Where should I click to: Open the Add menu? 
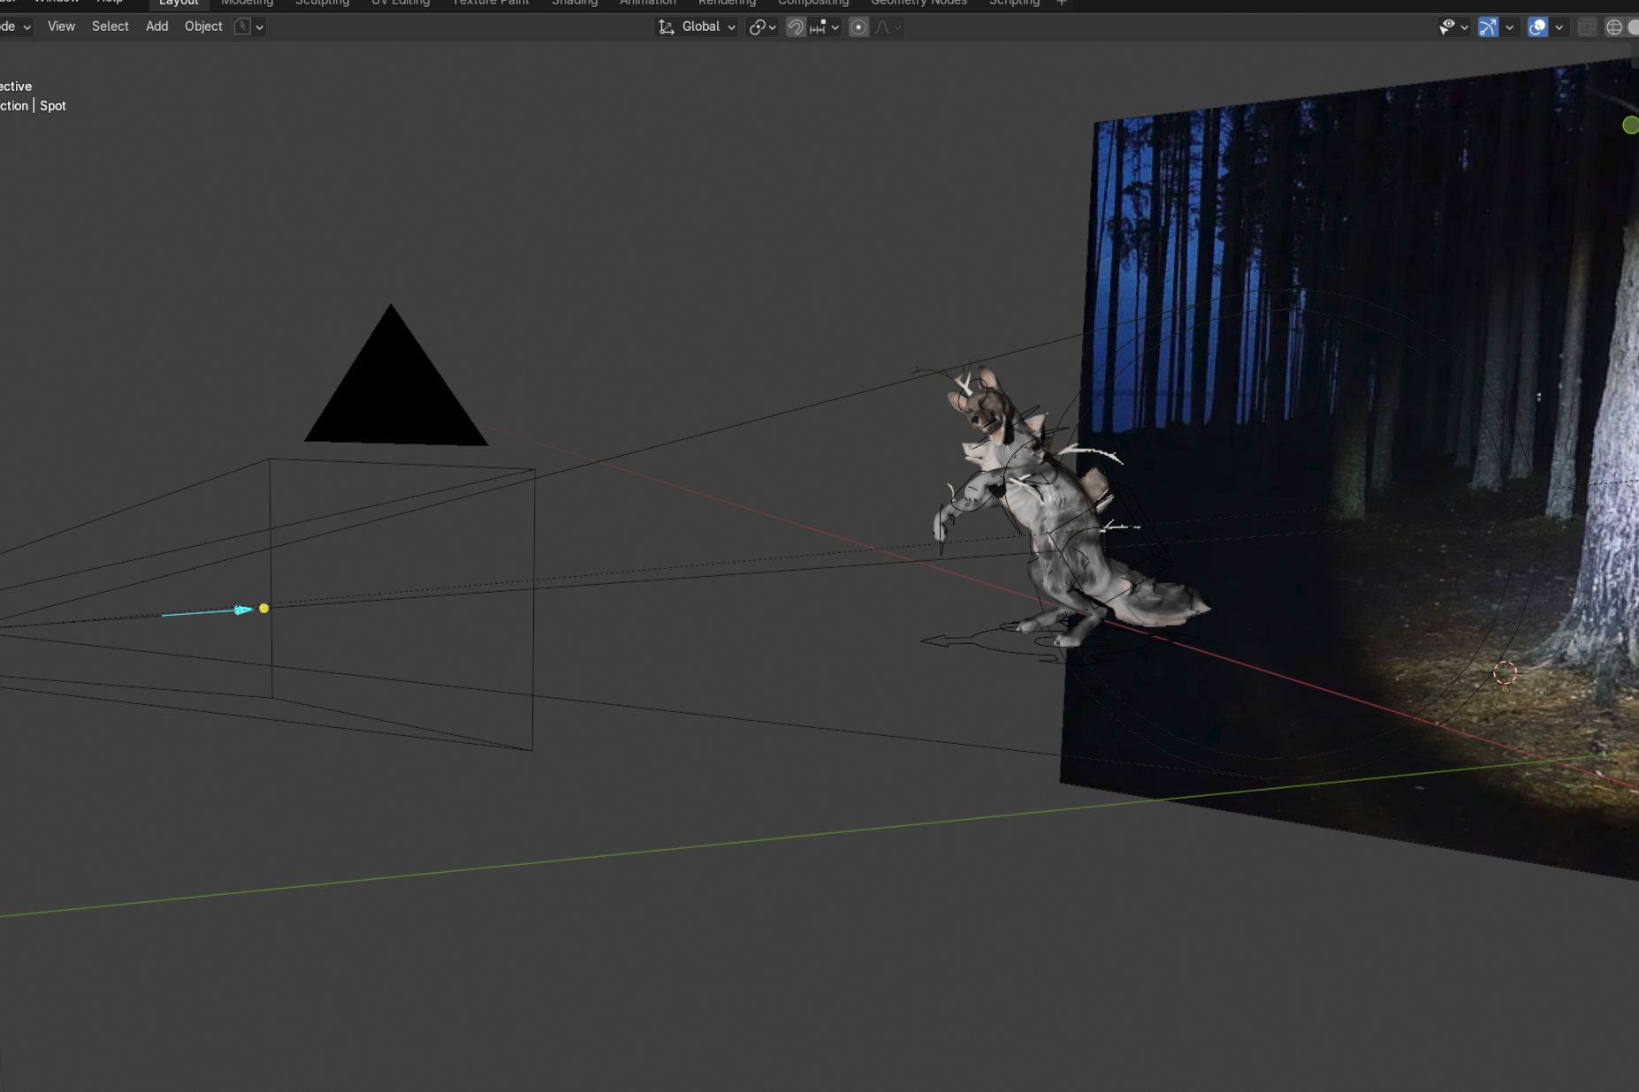[x=156, y=27]
